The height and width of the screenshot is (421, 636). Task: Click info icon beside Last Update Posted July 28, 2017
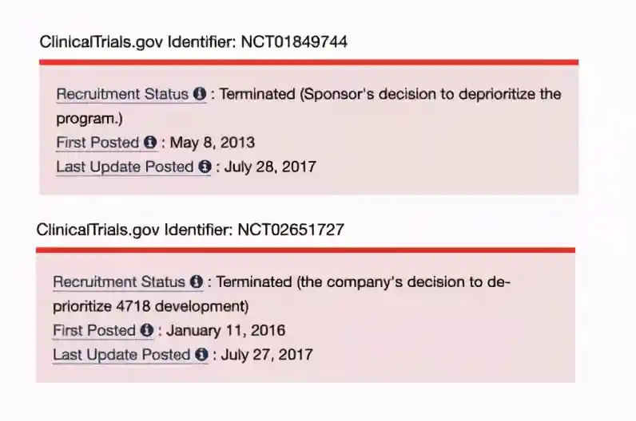tap(205, 167)
